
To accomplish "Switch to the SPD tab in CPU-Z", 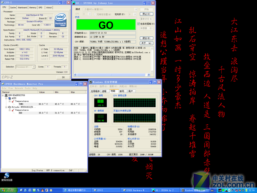I will pos(40,7).
